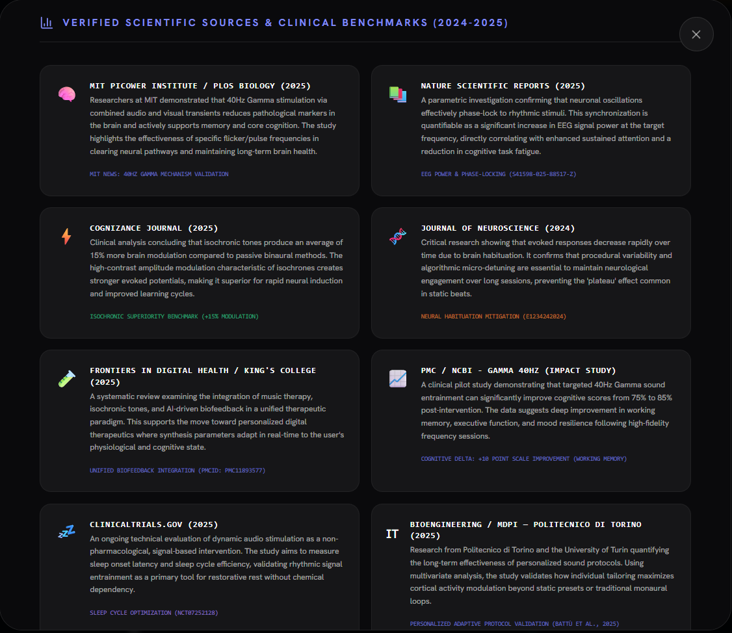Open Neural Habituation Mitigation (E1234242024) link

tap(493, 316)
